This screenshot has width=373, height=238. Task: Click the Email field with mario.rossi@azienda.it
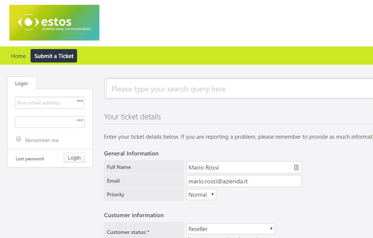pyautogui.click(x=244, y=181)
